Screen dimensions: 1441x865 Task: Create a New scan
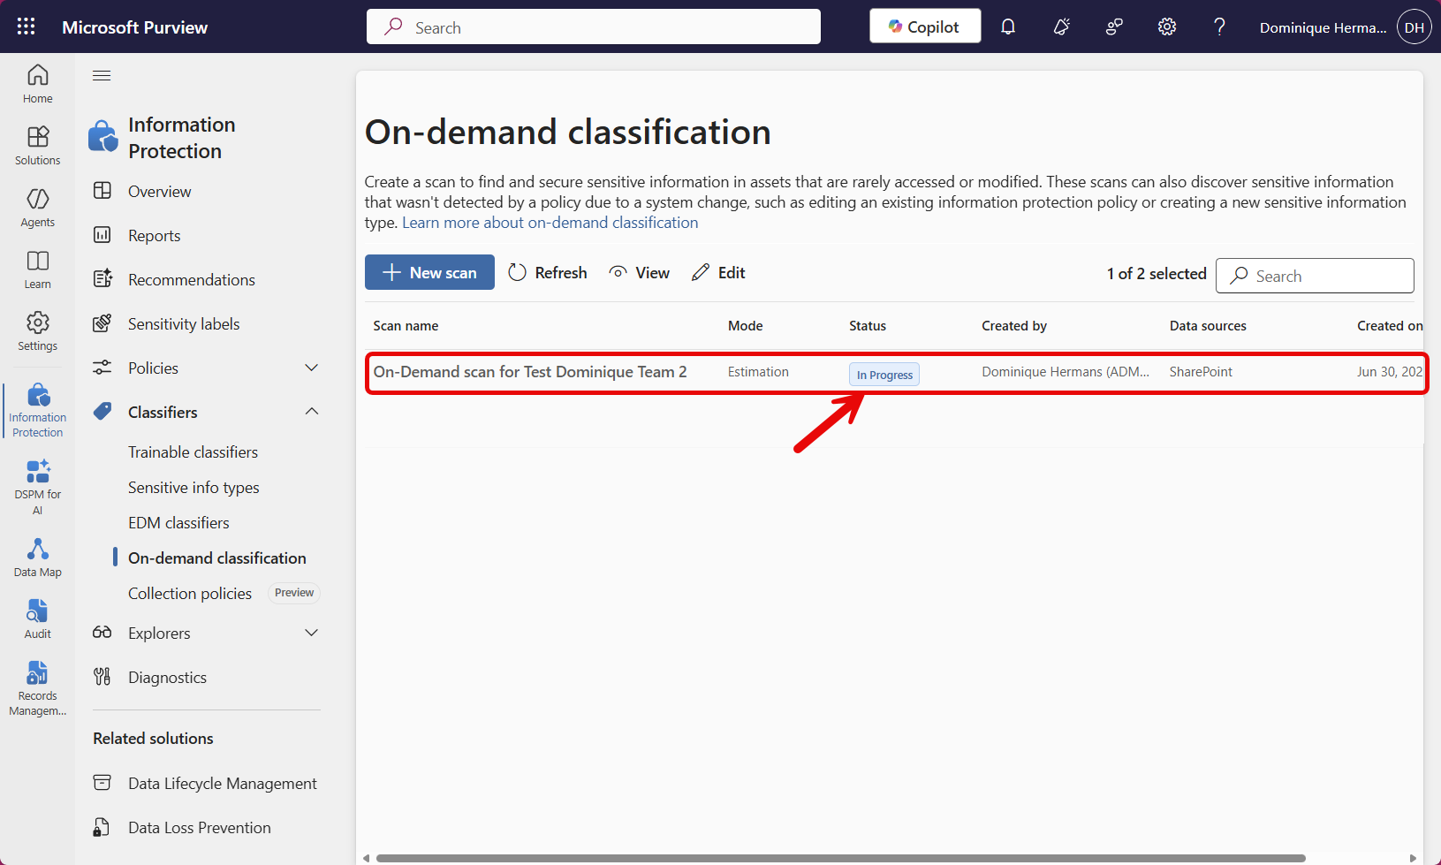[429, 272]
